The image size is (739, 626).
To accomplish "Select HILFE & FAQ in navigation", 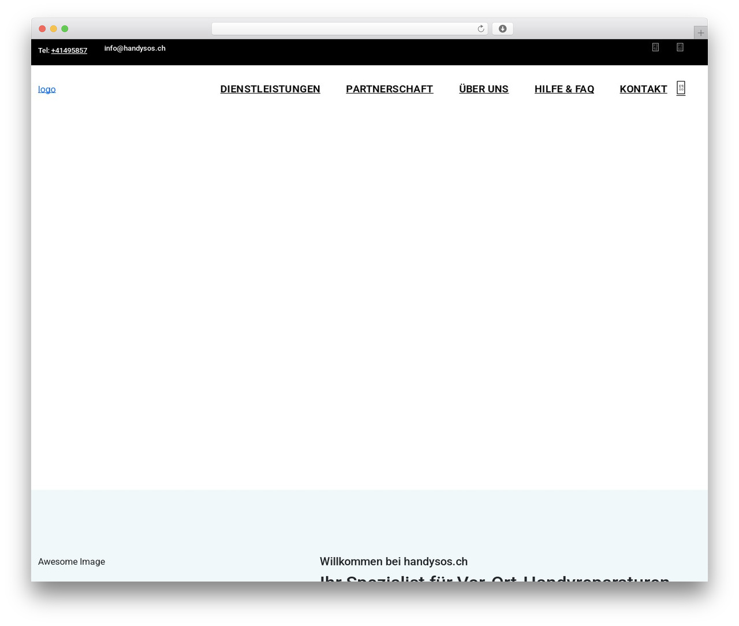I will pos(564,89).
